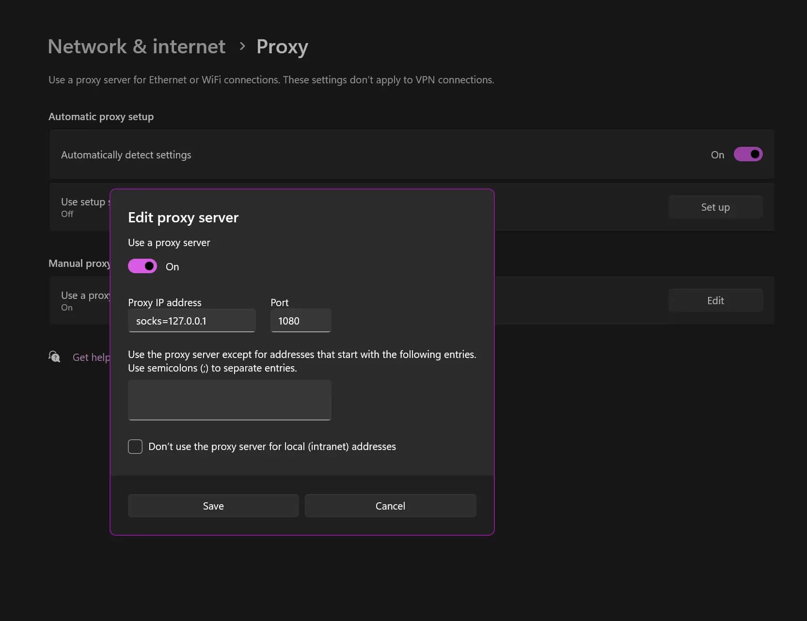Cancel the Edit proxy server dialog
Viewport: 807px width, 621px height.
click(x=390, y=506)
